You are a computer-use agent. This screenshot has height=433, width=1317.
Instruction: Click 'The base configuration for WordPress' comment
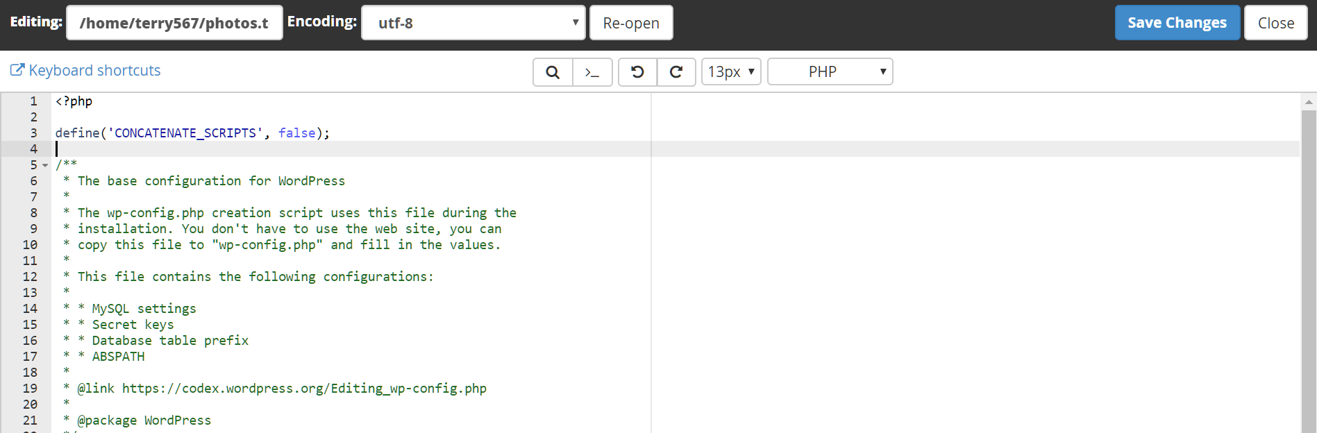tap(211, 181)
